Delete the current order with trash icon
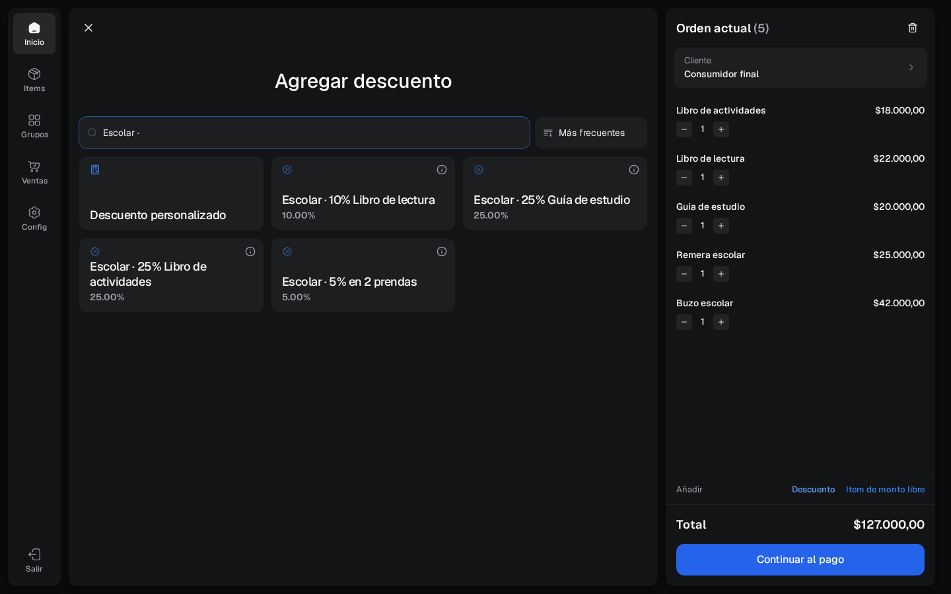The width and height of the screenshot is (951, 594). (x=913, y=28)
